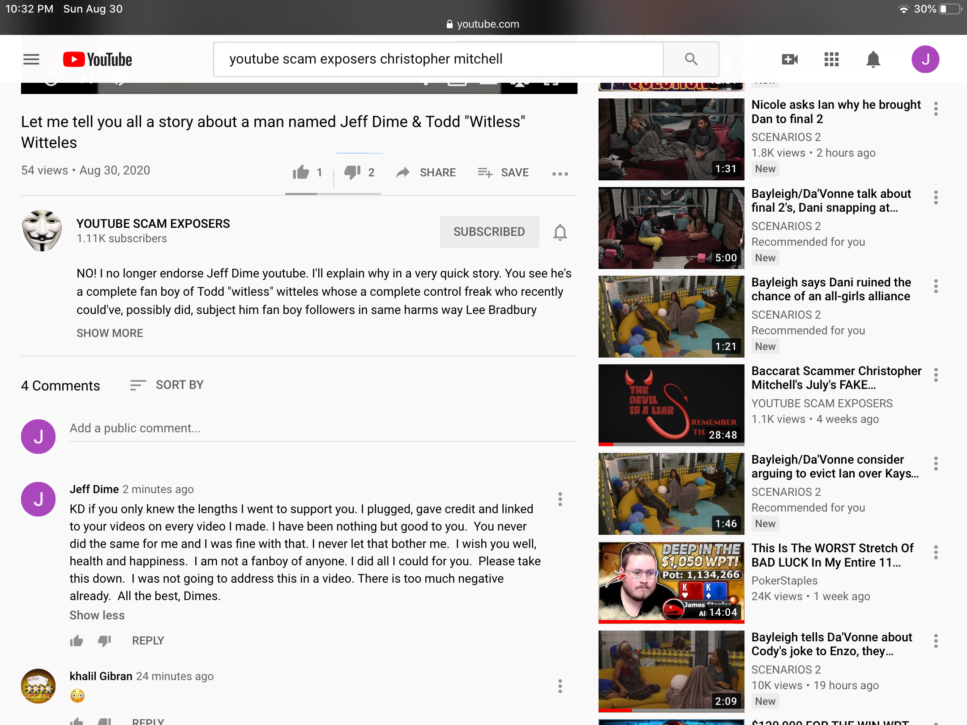Tap the battery indicator in status bar
This screenshot has width=967, height=725.
click(950, 9)
